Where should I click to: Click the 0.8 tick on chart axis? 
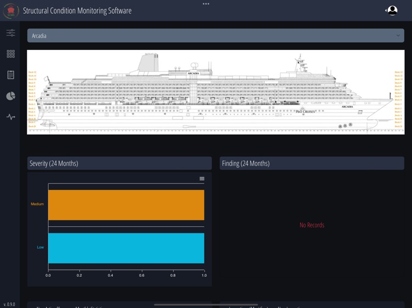pyautogui.click(x=173, y=275)
